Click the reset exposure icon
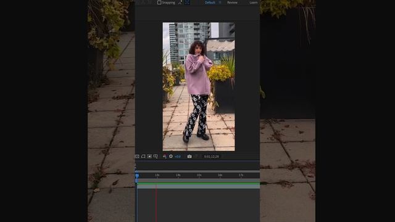 (x=171, y=156)
